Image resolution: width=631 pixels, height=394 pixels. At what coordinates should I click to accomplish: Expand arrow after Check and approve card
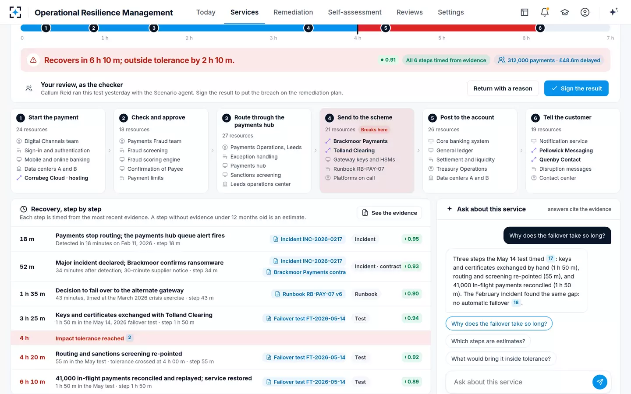click(213, 151)
